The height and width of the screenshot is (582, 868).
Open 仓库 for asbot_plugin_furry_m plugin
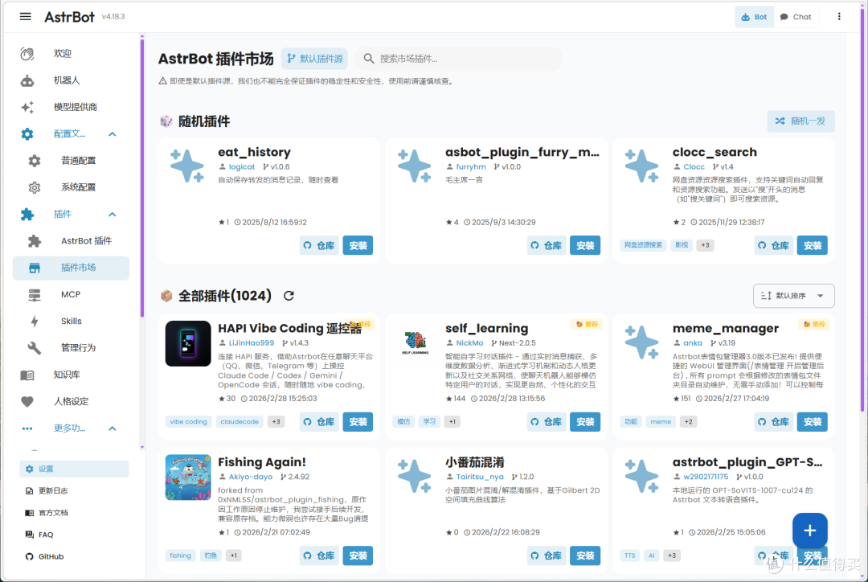[547, 245]
